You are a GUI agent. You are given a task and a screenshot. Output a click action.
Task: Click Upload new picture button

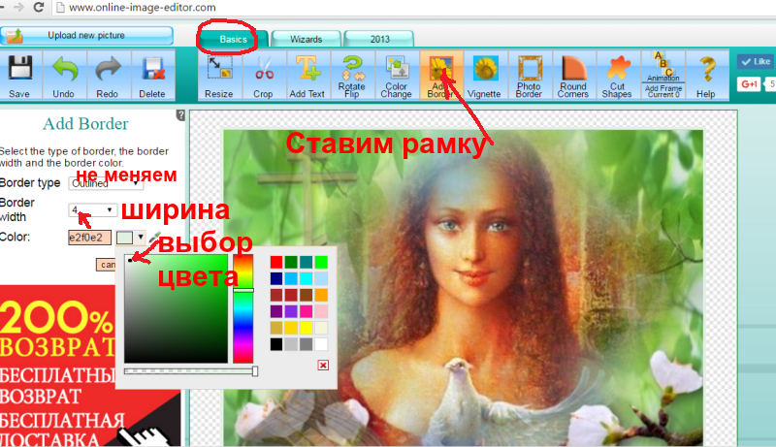(x=86, y=36)
